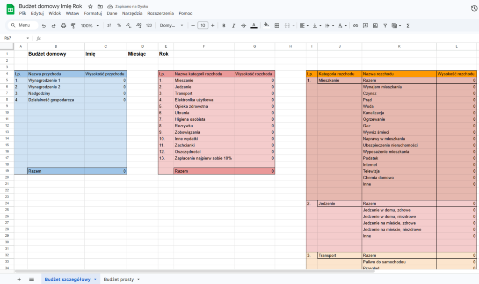
Task: Open the functions sigma icon
Action: 408,26
